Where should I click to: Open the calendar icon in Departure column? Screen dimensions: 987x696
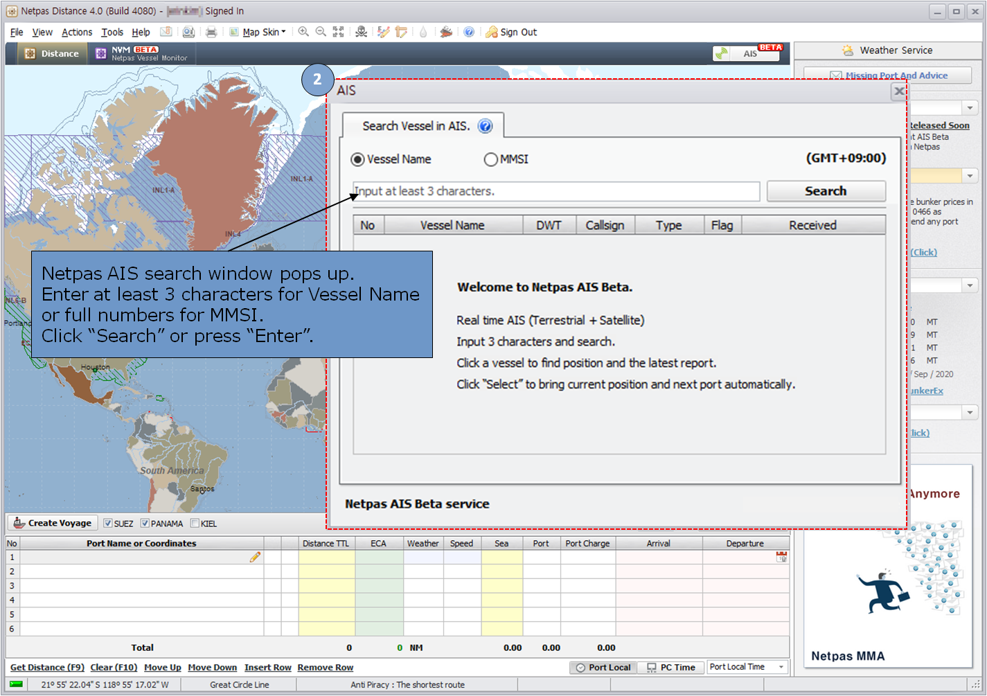781,557
